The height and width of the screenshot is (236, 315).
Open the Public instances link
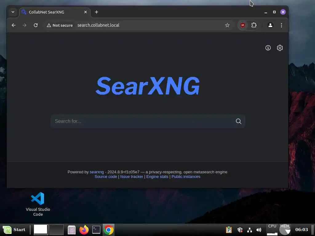(186, 177)
